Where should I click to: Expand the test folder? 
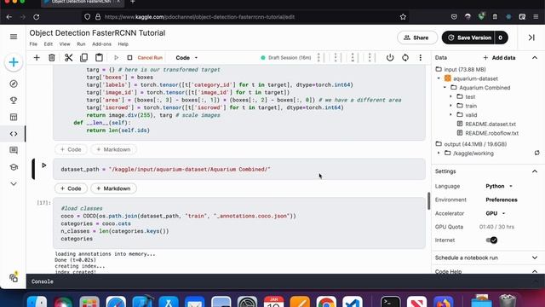tap(450, 96)
